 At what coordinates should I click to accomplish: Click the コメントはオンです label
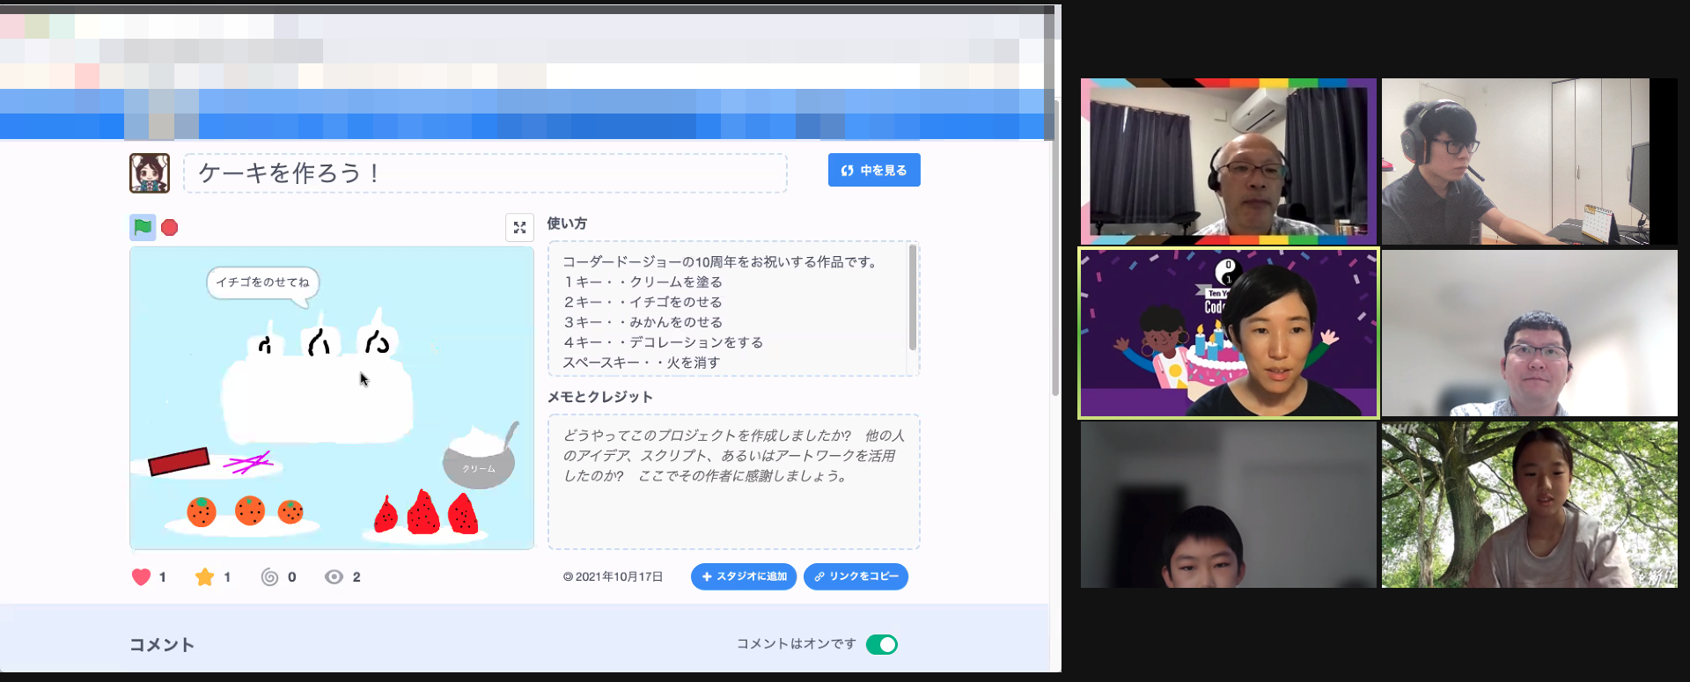tap(796, 644)
